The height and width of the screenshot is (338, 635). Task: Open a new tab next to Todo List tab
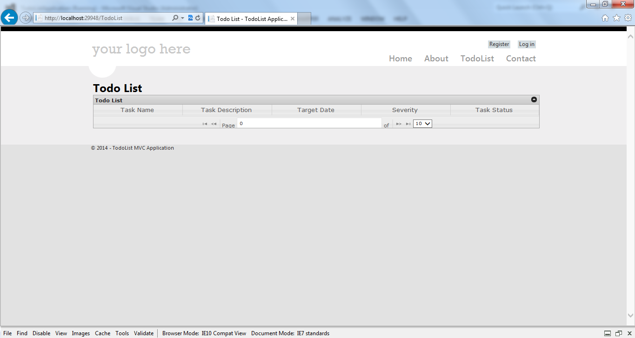pos(304,19)
